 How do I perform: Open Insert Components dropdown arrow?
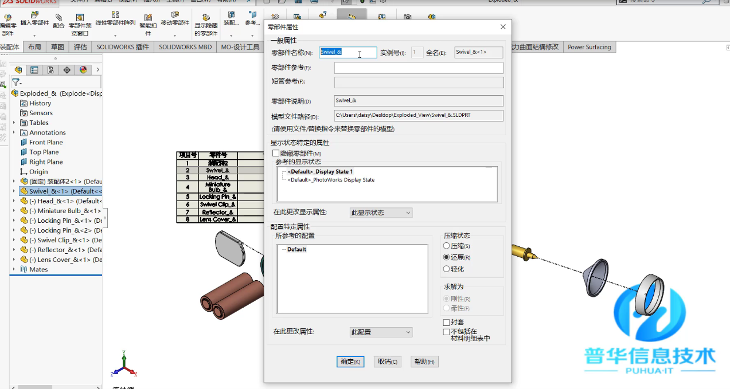click(34, 35)
